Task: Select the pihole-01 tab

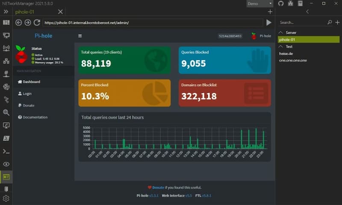Action: coord(25,12)
